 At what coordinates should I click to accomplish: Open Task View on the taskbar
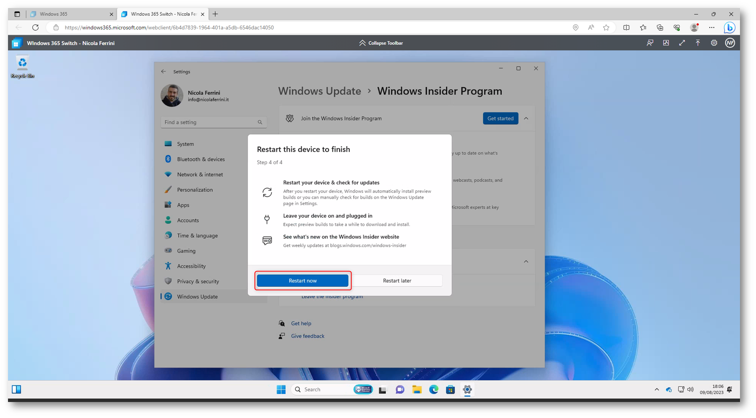tap(383, 389)
